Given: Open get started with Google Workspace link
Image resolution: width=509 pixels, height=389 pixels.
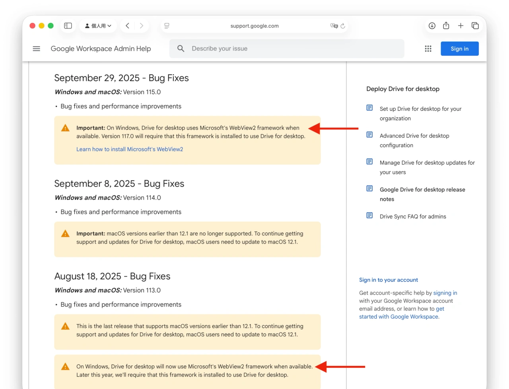Looking at the screenshot, I should [399, 317].
